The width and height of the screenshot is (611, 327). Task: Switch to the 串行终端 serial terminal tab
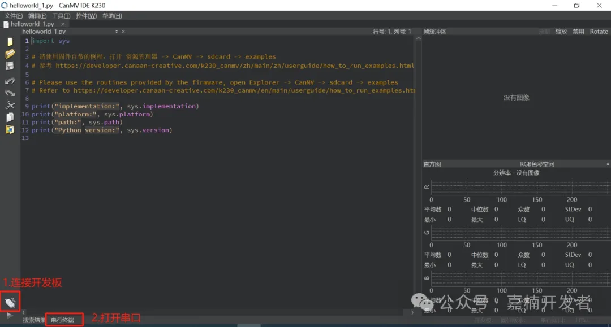[x=62, y=320]
